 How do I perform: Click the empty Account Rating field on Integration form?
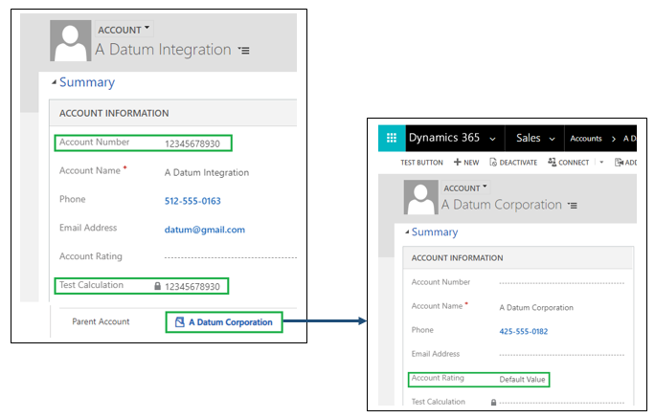(230, 257)
